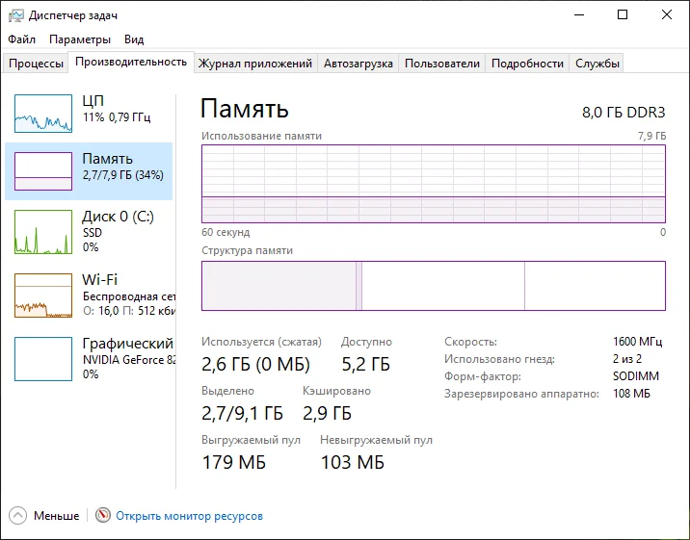
Task: Click Открыть монитор ресурсов link
Action: pos(189,516)
